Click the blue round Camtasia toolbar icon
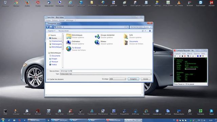 (198, 56)
